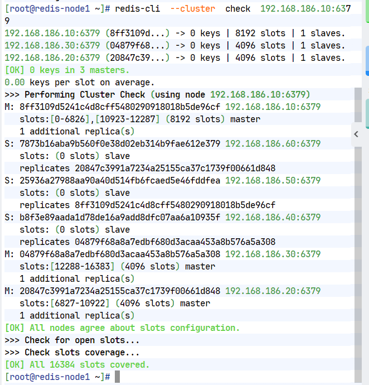369x385 pixels.
Task: Click slave ID 25936a27988aa90a40d514fb6fcaed5e46fddfea
Action: (x=120, y=181)
